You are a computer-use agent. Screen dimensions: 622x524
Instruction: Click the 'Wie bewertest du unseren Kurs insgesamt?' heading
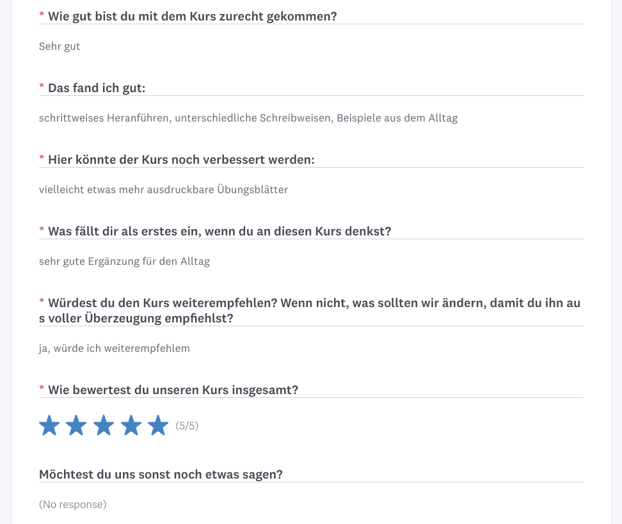click(x=173, y=390)
